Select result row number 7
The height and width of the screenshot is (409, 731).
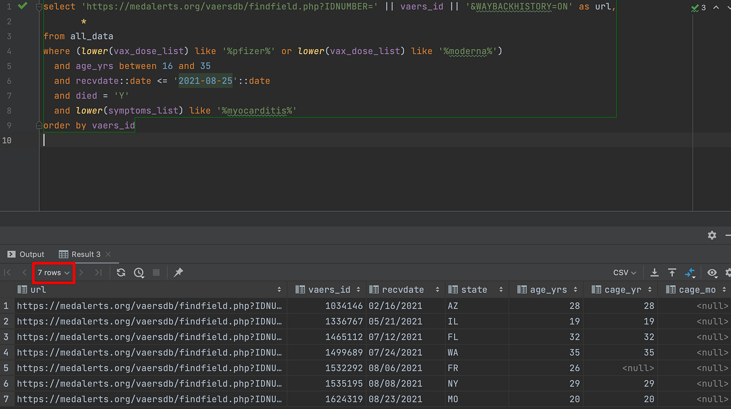[7, 399]
